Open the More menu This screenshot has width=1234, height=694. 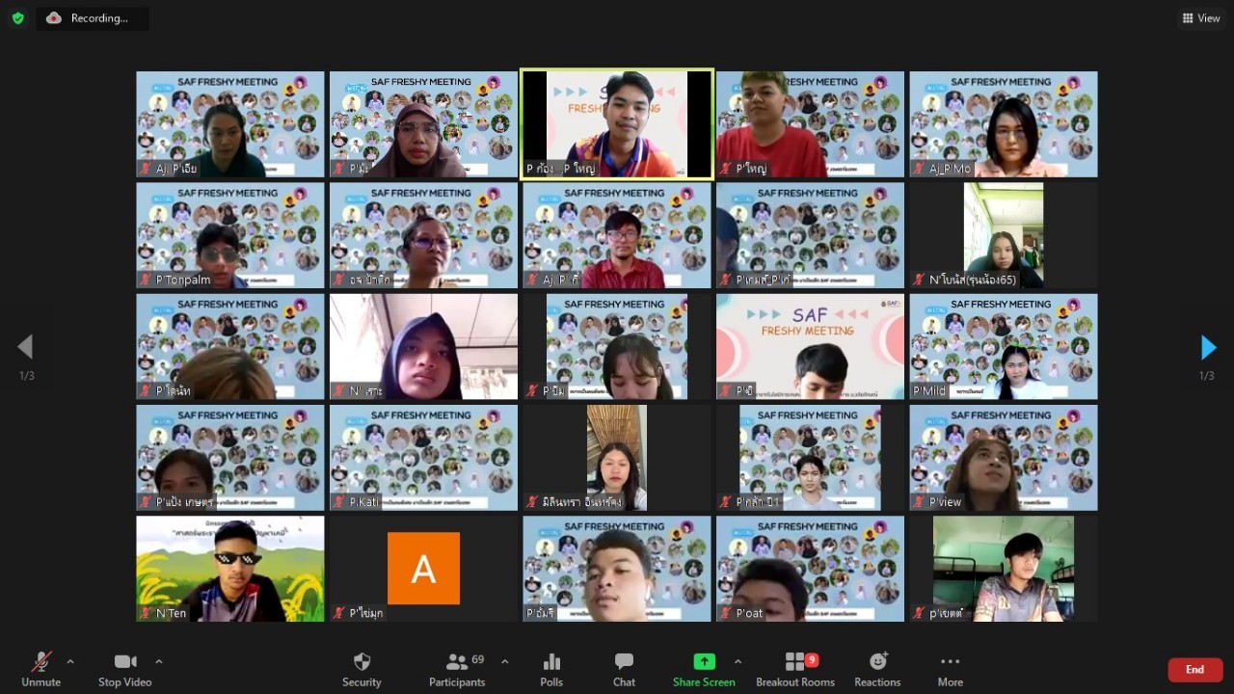pyautogui.click(x=950, y=669)
